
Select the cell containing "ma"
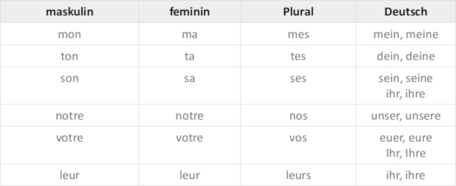coord(189,34)
